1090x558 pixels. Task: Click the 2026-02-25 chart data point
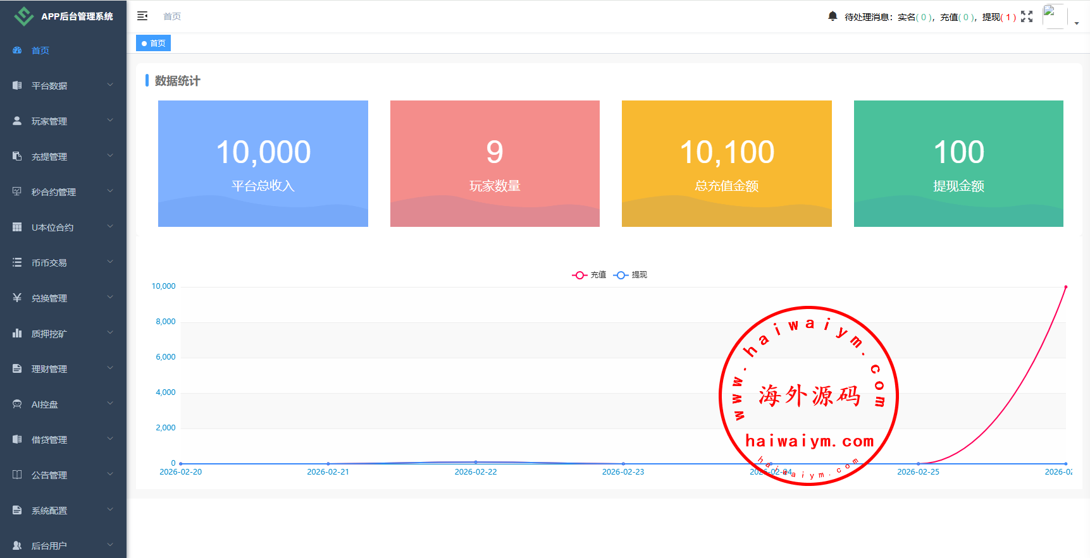click(918, 463)
